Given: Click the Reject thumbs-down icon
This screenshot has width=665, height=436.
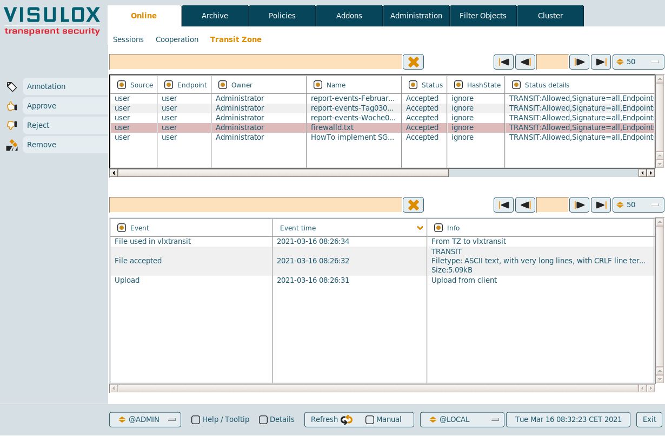Looking at the screenshot, I should [12, 125].
